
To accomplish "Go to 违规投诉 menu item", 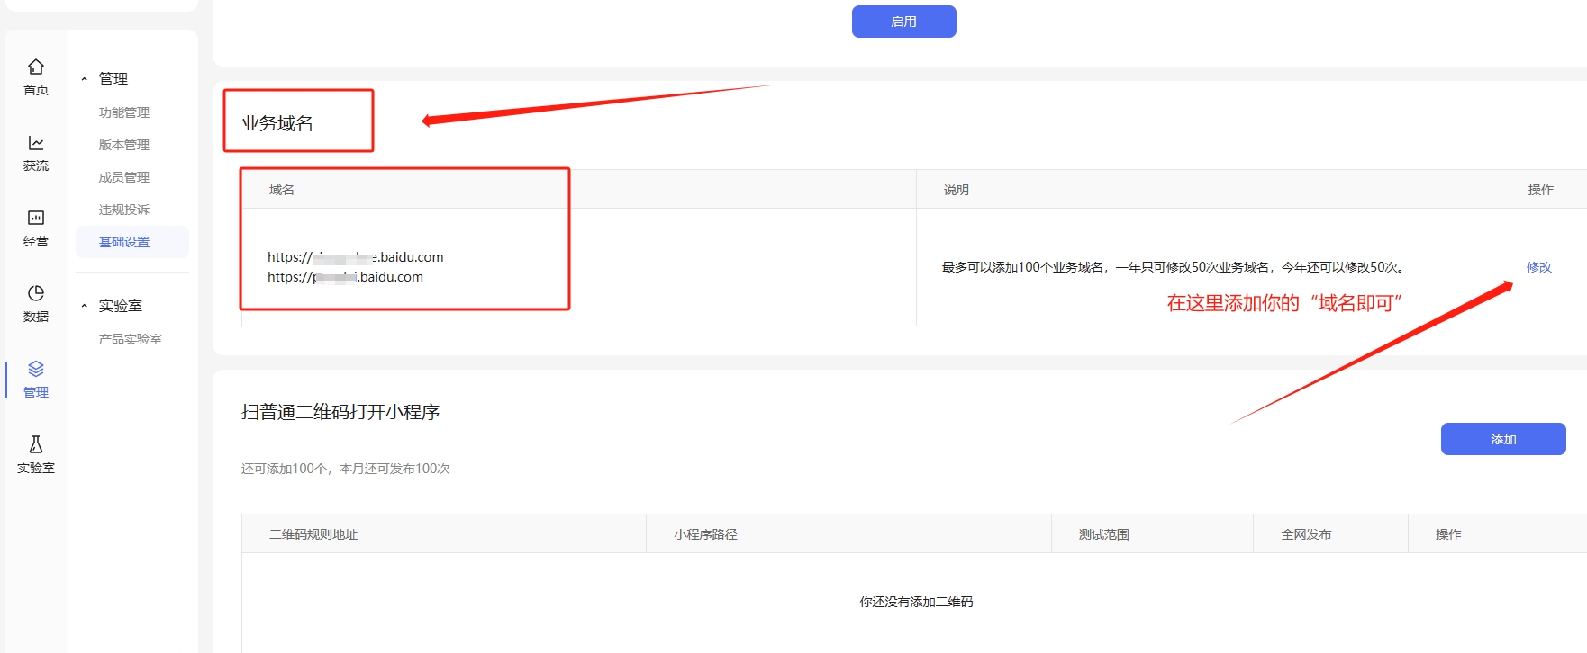I will click(124, 210).
